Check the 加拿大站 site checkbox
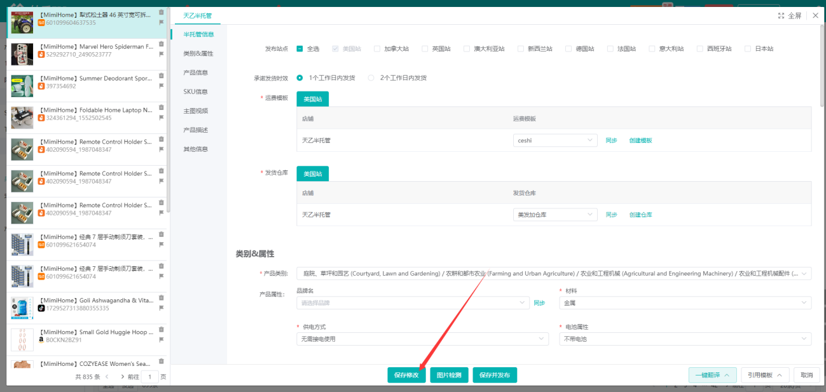826x392 pixels. [x=377, y=49]
